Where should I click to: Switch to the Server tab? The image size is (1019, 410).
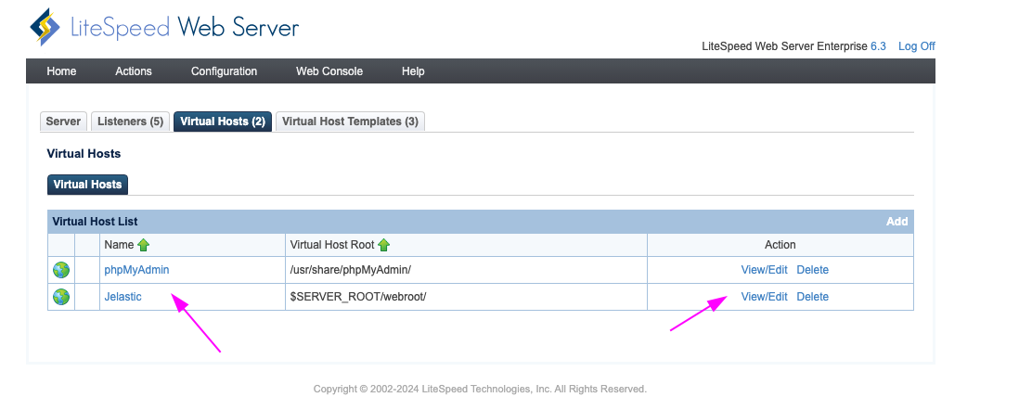[x=63, y=122]
